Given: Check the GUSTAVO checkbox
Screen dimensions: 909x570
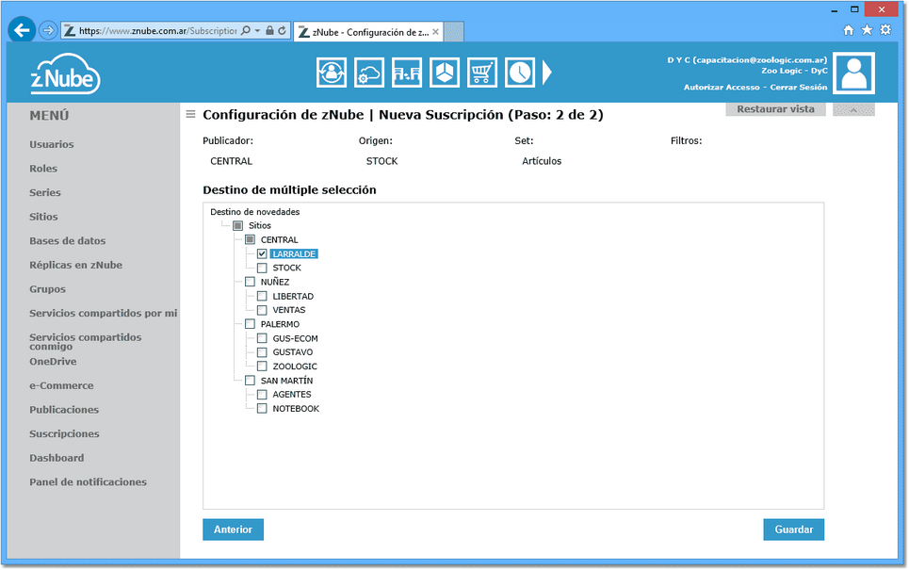Looking at the screenshot, I should 262,352.
